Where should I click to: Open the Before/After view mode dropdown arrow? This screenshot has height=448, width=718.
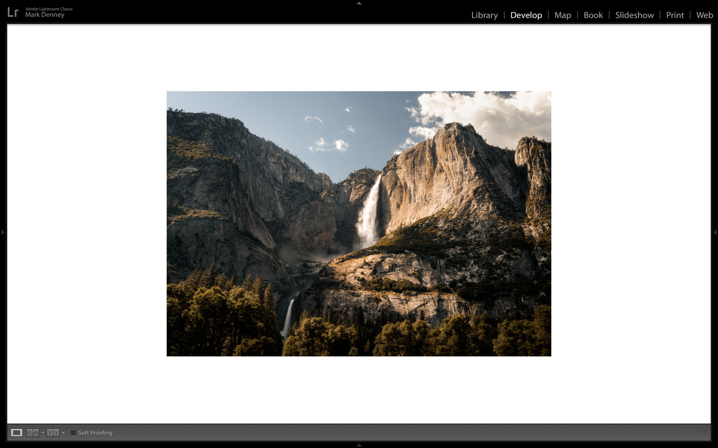tap(63, 433)
